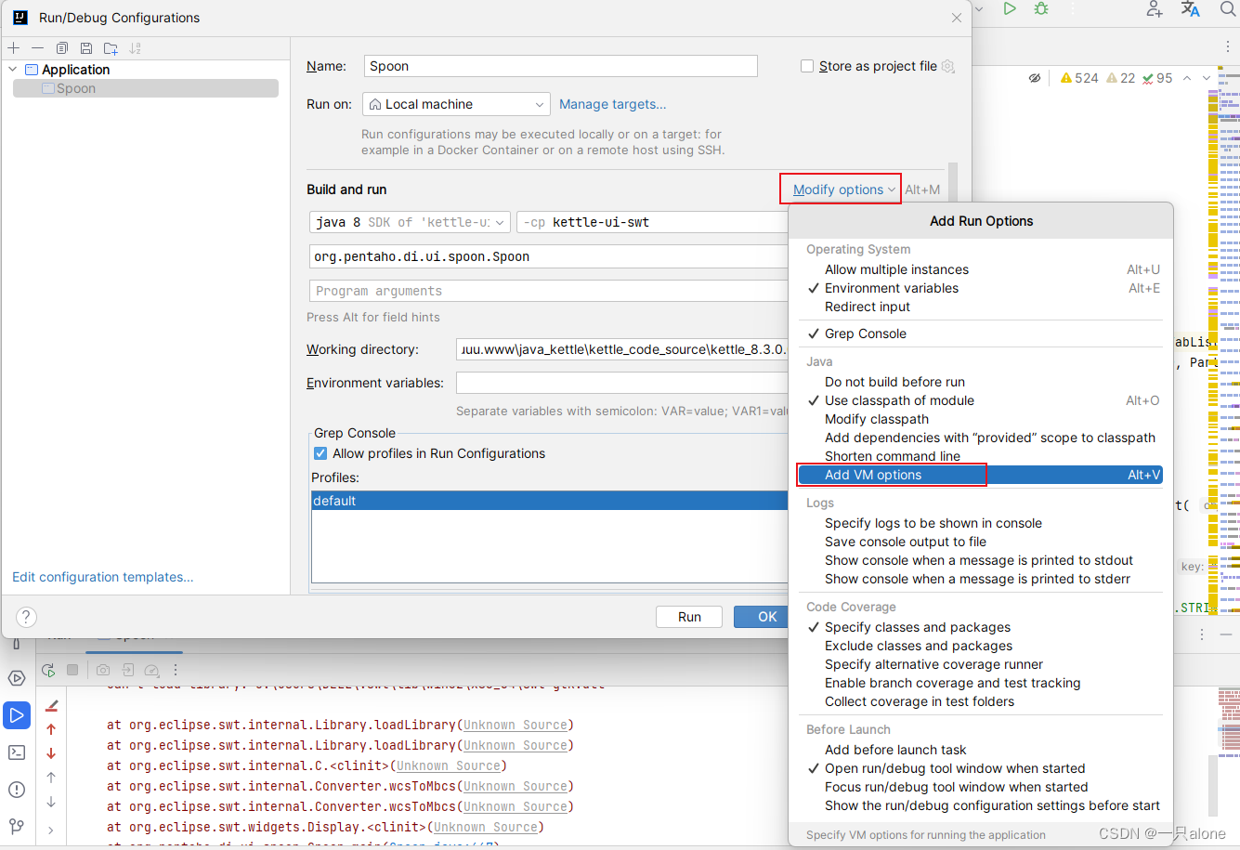Viewport: 1240px width, 850px height.
Task: Open Manage targets link
Action: 612,104
